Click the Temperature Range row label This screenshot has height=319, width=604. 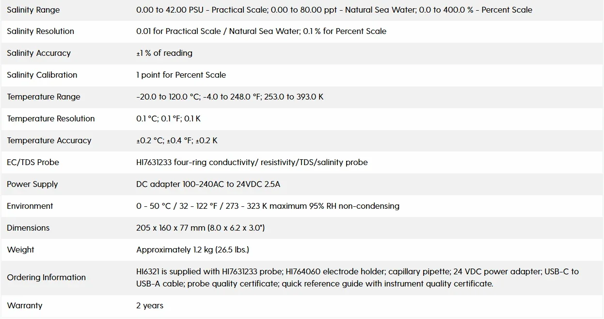[44, 97]
